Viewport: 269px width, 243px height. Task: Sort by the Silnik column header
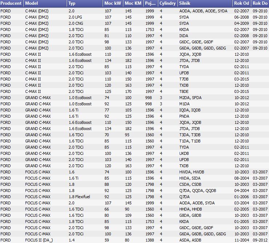coord(205,3)
